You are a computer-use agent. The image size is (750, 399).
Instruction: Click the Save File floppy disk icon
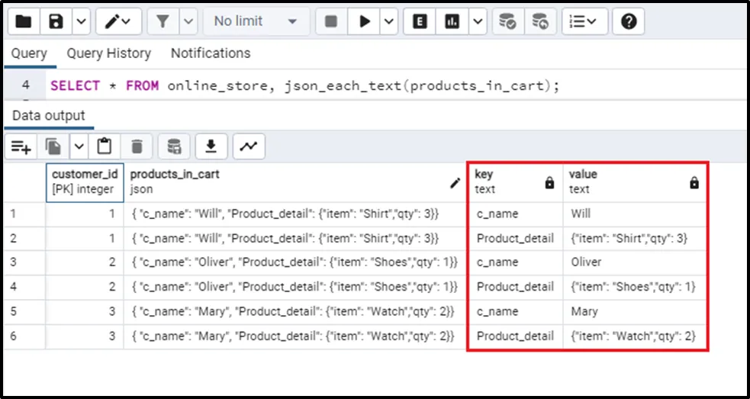pyautogui.click(x=56, y=21)
